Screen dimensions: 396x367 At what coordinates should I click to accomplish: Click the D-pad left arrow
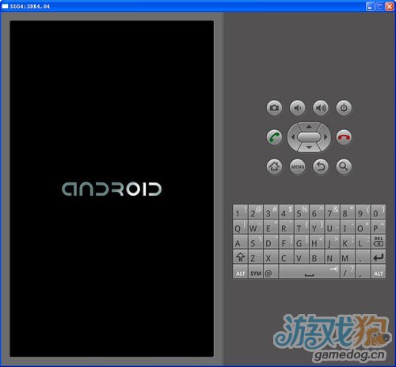pos(292,137)
